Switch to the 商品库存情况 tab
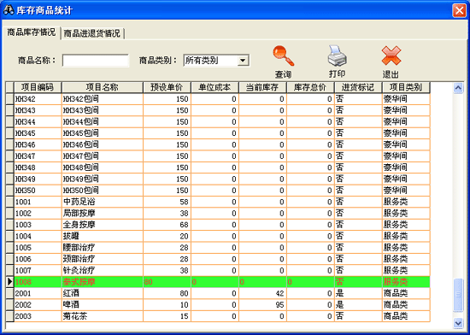 31,32
